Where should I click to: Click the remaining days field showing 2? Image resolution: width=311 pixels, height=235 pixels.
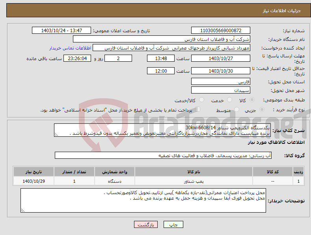pos(118,58)
